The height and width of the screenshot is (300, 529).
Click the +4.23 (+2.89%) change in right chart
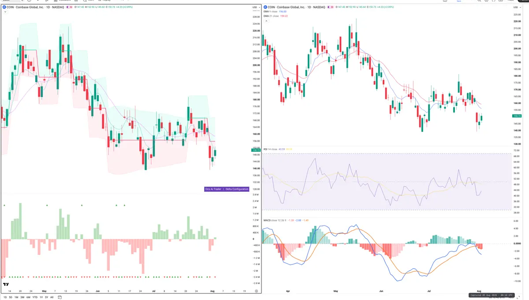tap(386, 7)
